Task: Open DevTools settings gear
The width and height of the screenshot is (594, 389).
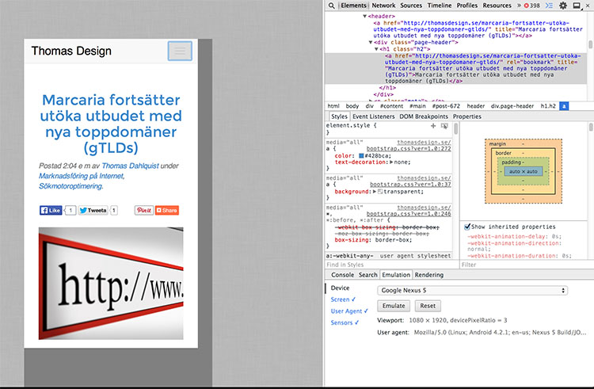Action: pos(563,6)
